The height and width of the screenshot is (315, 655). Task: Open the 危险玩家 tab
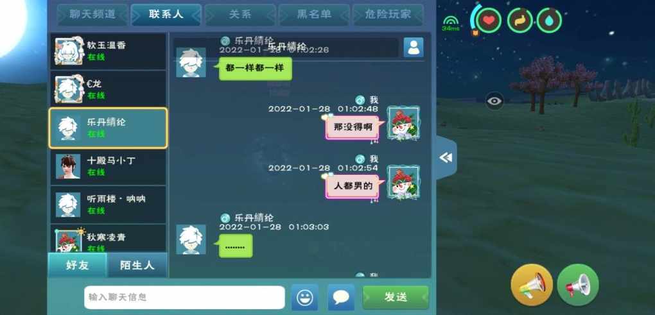point(388,15)
